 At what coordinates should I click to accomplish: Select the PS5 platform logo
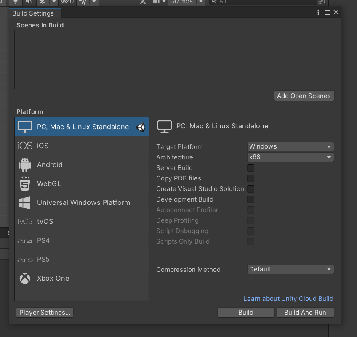[x=25, y=260]
